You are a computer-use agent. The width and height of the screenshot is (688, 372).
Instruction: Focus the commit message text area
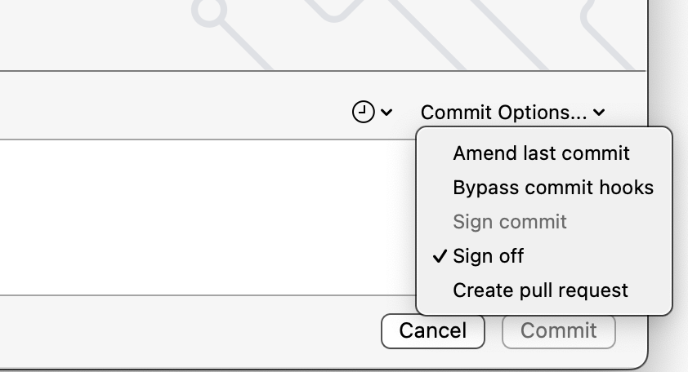[204, 216]
